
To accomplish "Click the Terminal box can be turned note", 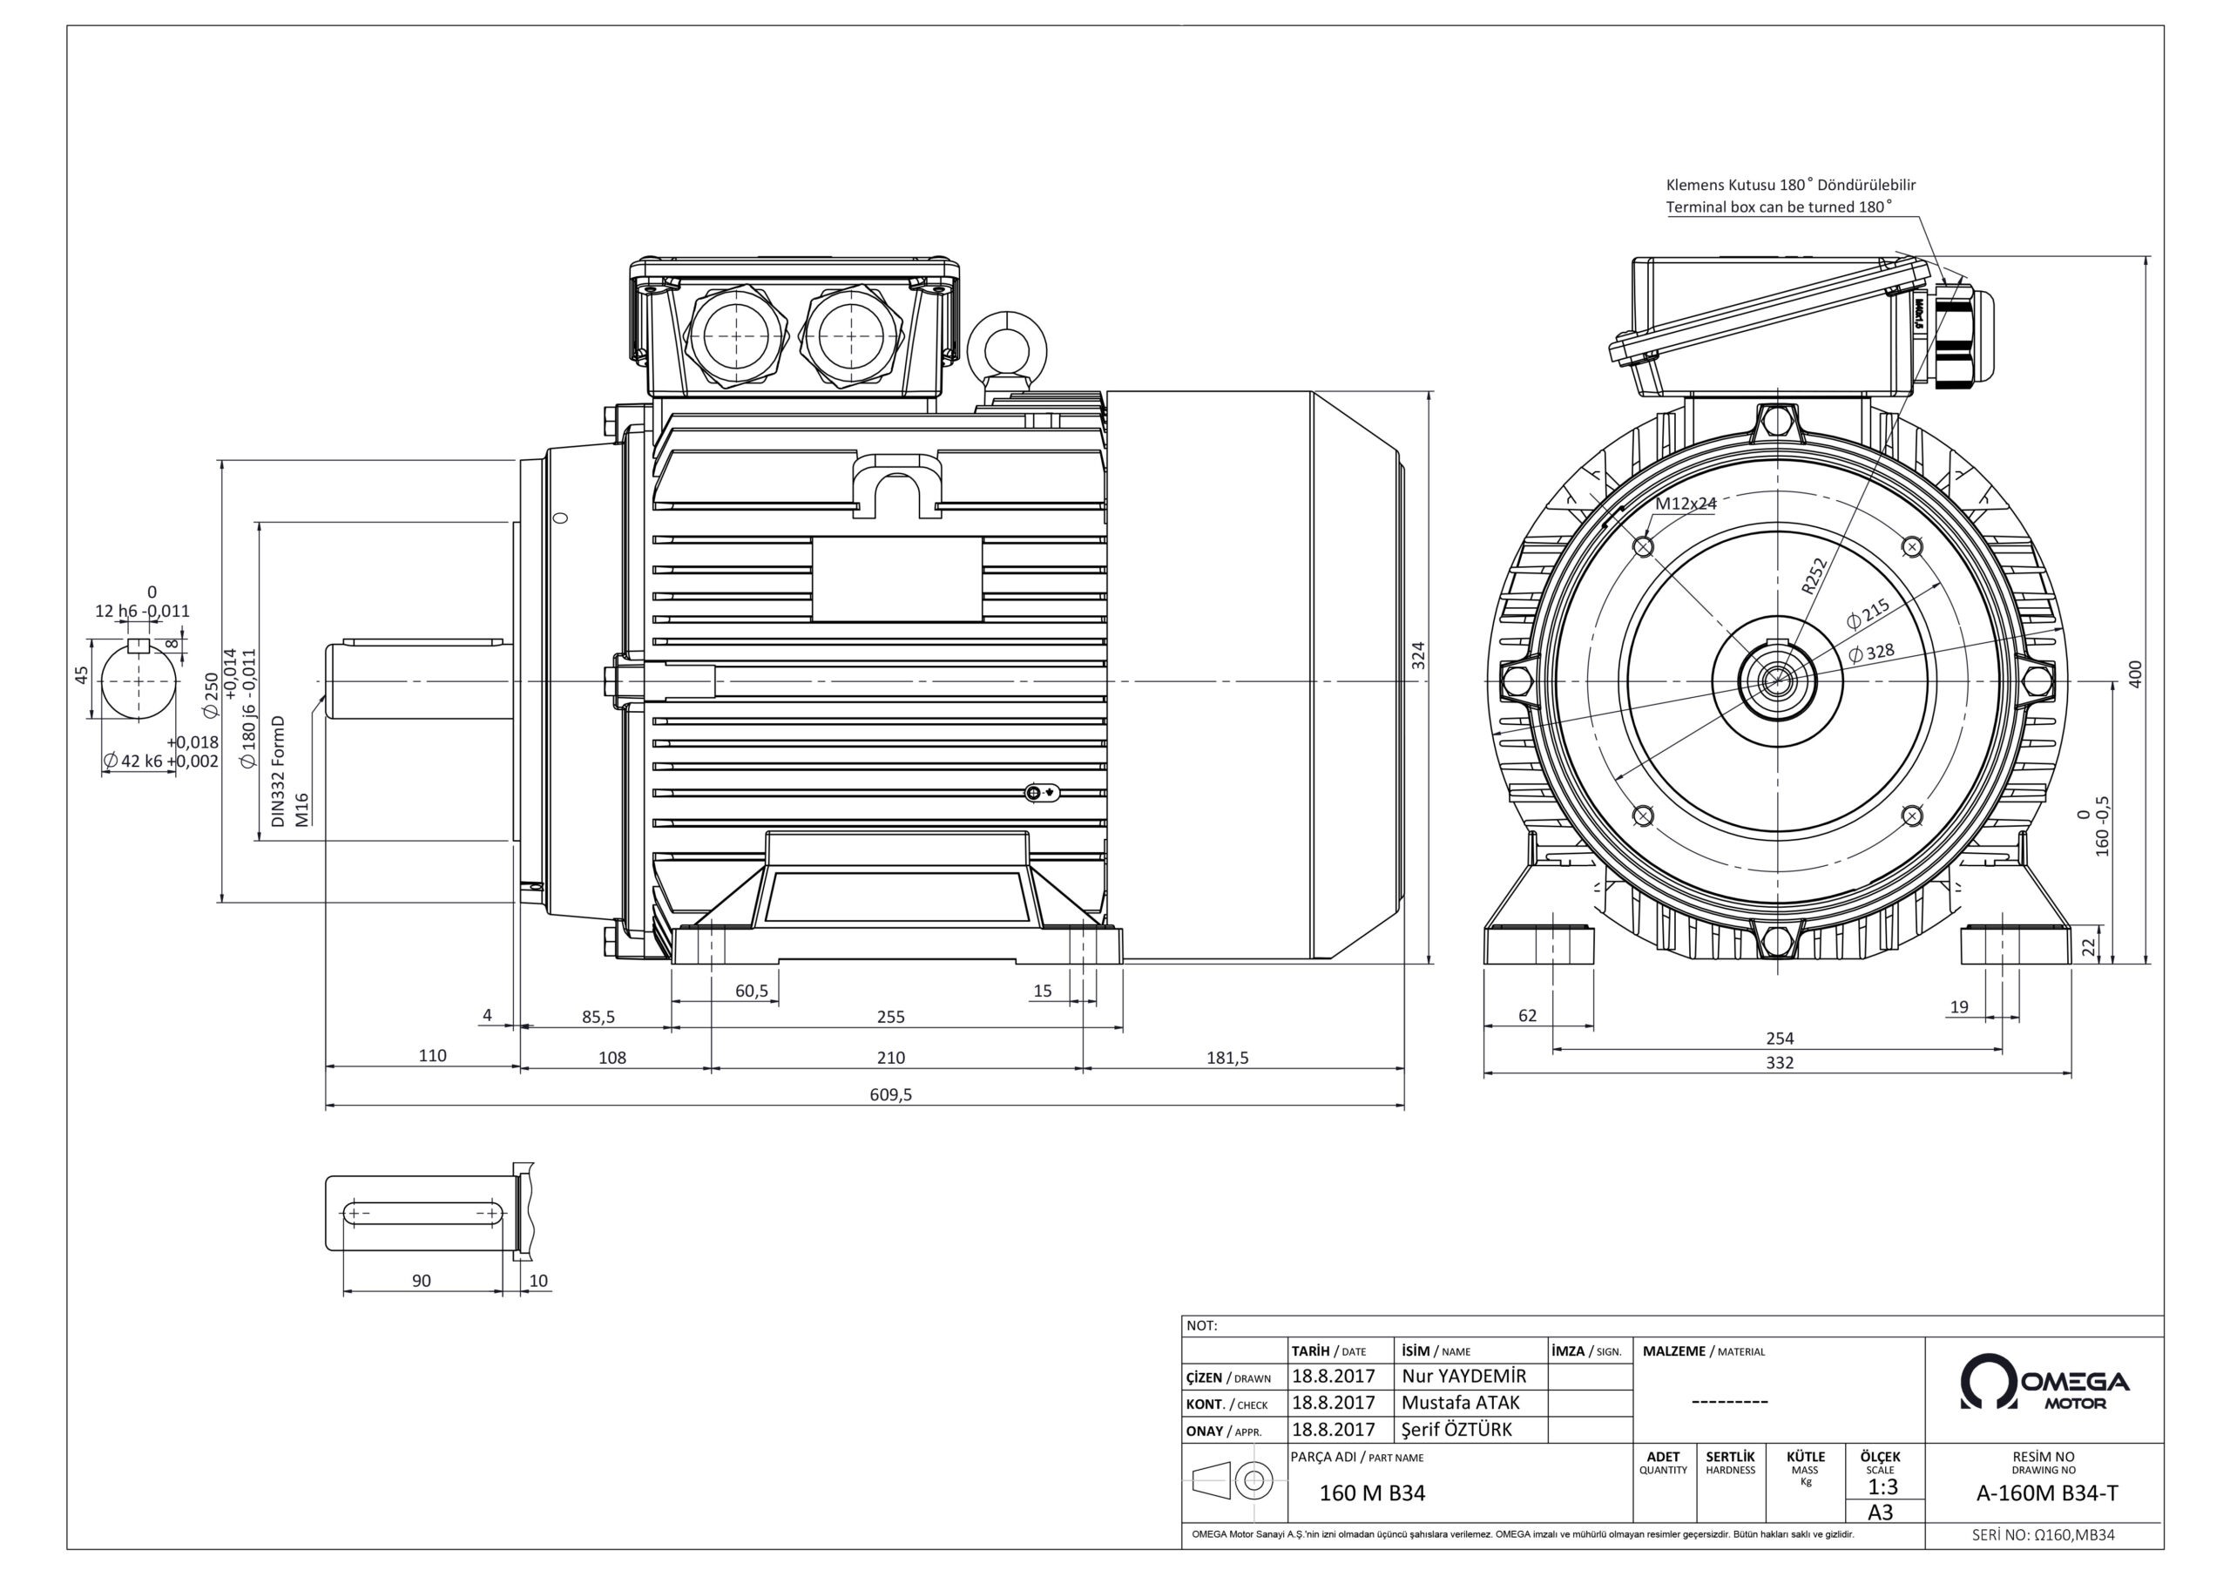I will [1779, 207].
